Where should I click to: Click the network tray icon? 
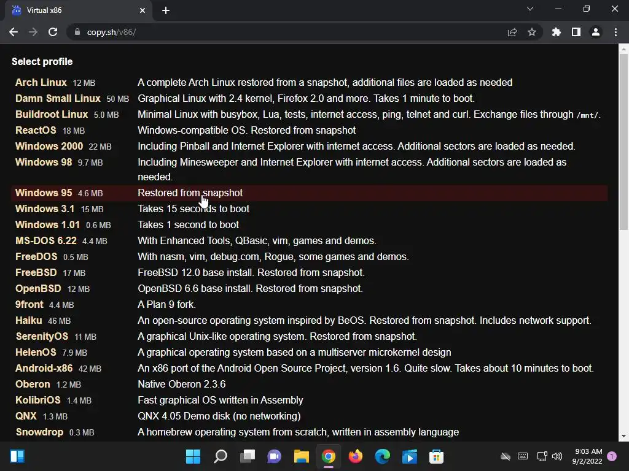[542, 456]
